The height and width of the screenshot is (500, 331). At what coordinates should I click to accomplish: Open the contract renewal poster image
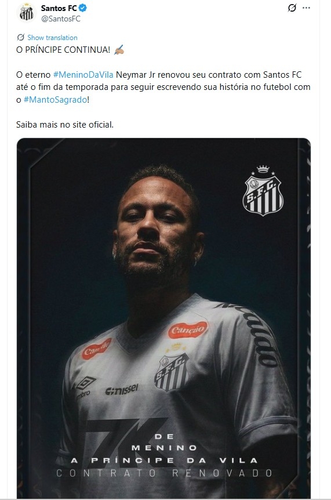click(163, 318)
